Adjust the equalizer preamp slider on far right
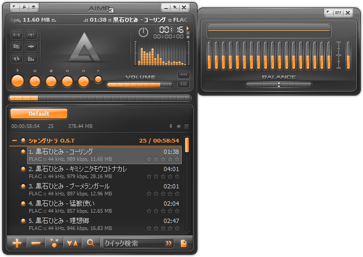Image resolution: width=363 pixels, height=257 pixels. (348, 56)
